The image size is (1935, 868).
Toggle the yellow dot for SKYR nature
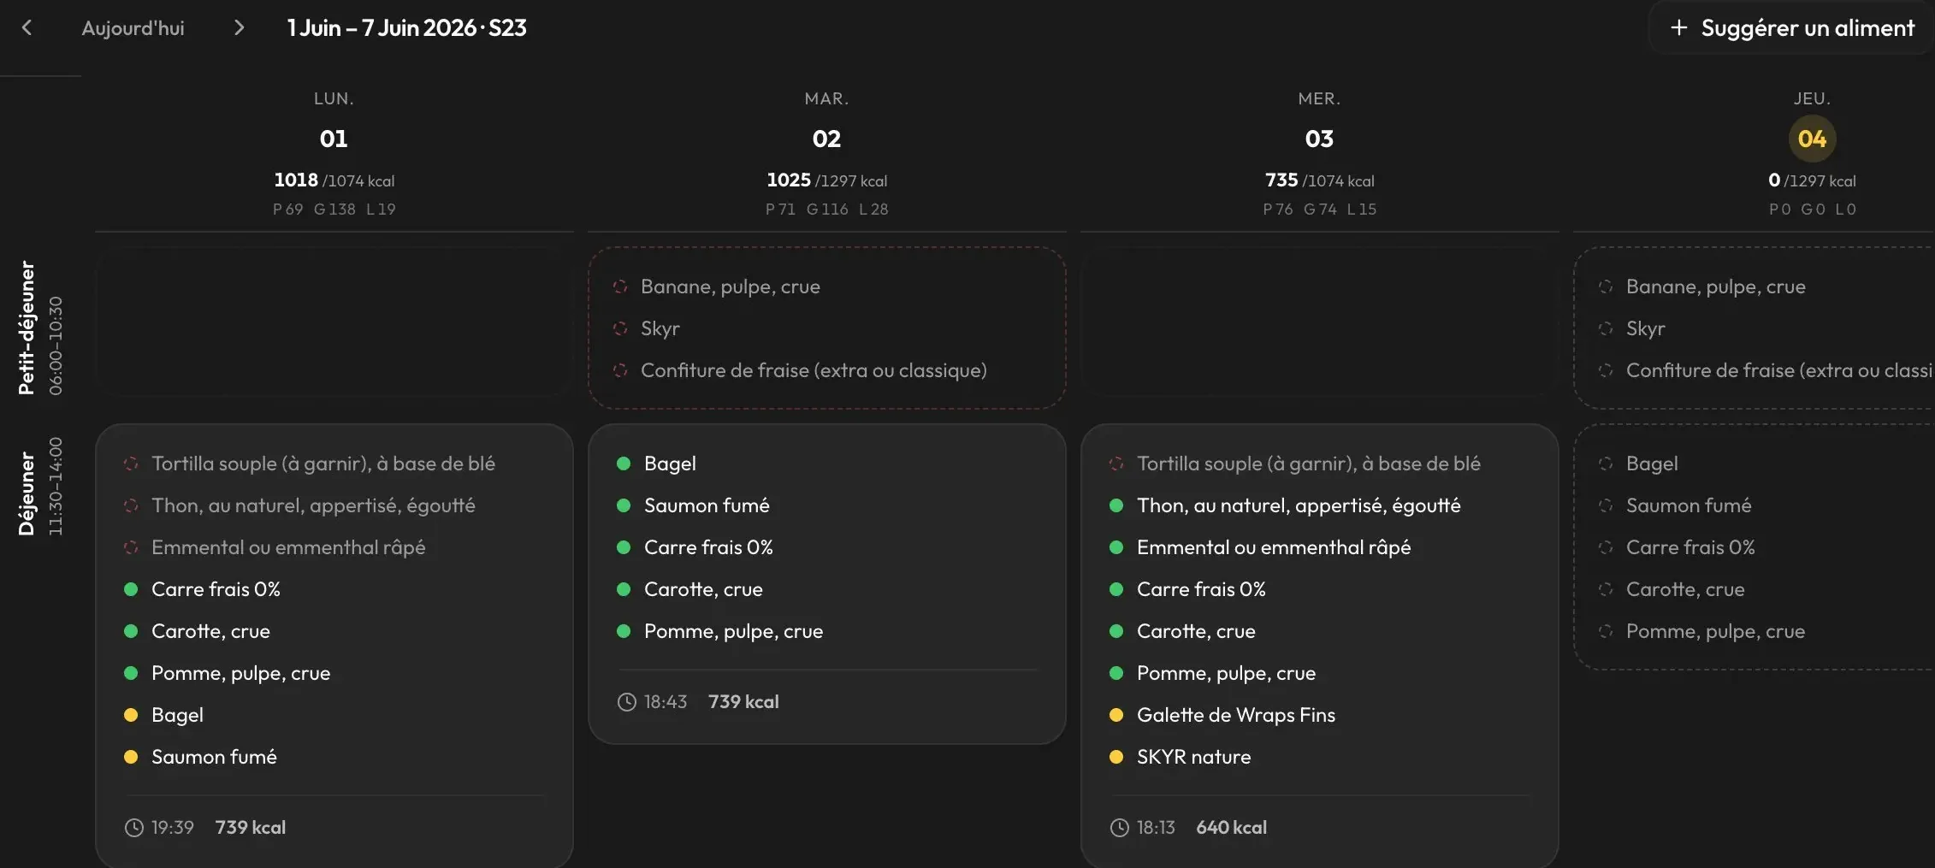point(1116,757)
